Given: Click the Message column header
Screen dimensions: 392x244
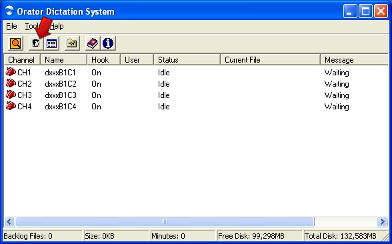Looking at the screenshot, I should point(355,60).
